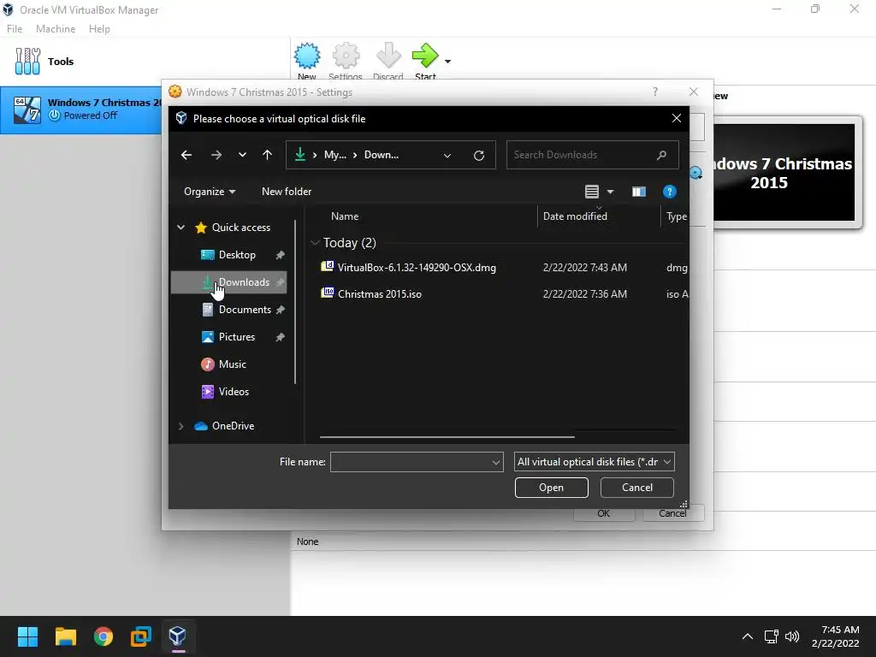Click the VMware taskbar icon
The height and width of the screenshot is (657, 876).
(141, 636)
